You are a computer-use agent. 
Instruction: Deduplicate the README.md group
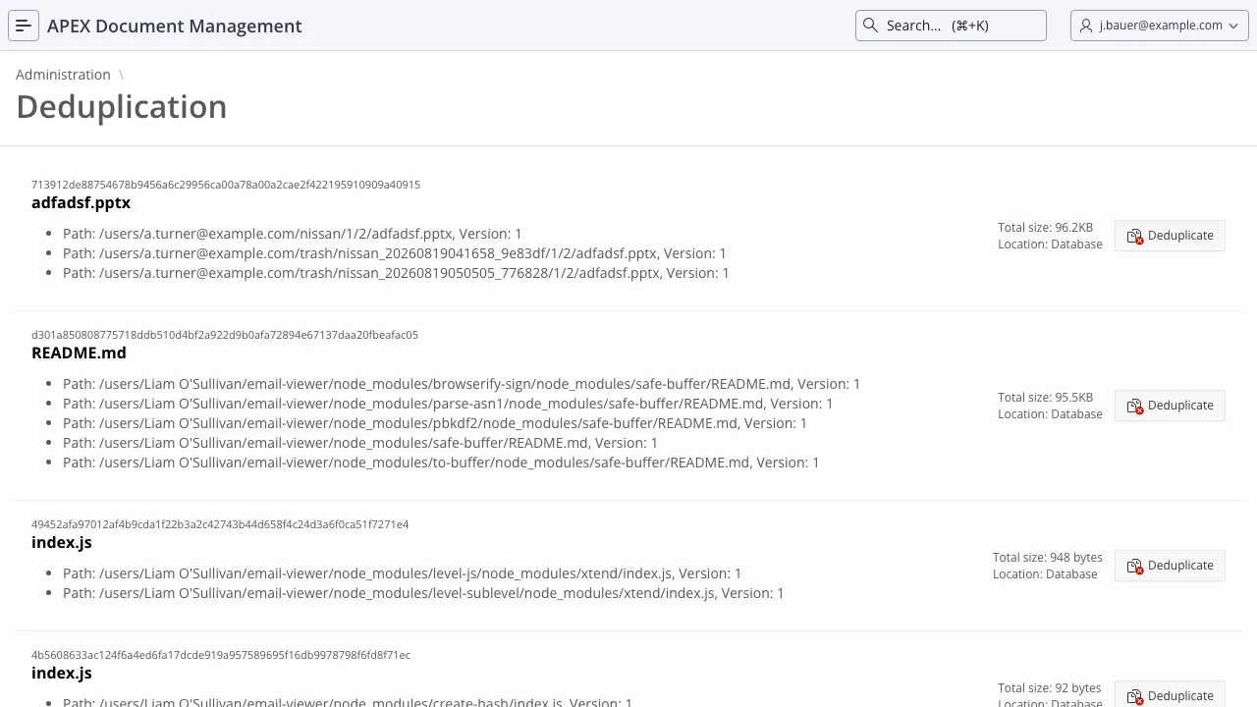[x=1170, y=406]
